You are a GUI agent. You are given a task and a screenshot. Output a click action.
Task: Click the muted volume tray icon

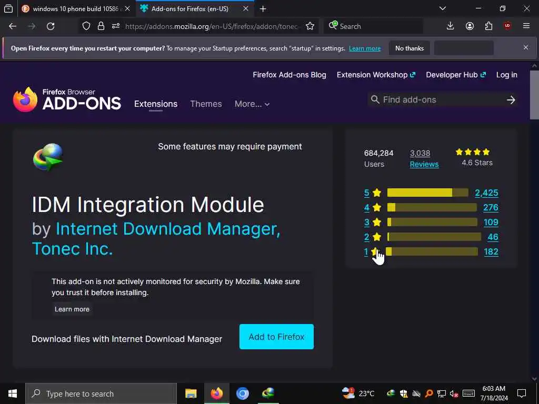pyautogui.click(x=454, y=393)
